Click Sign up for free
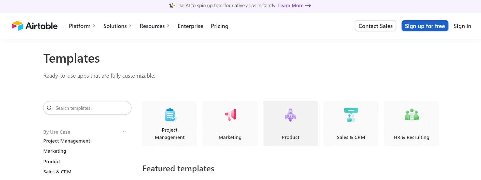Viewport: 481px width, 180px height. pos(425,26)
